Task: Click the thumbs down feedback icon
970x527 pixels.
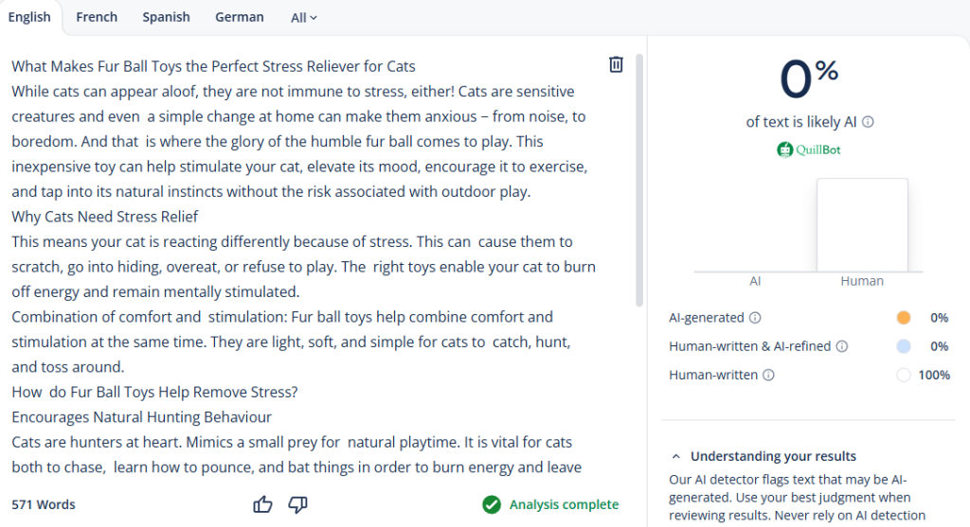Action: coord(297,504)
